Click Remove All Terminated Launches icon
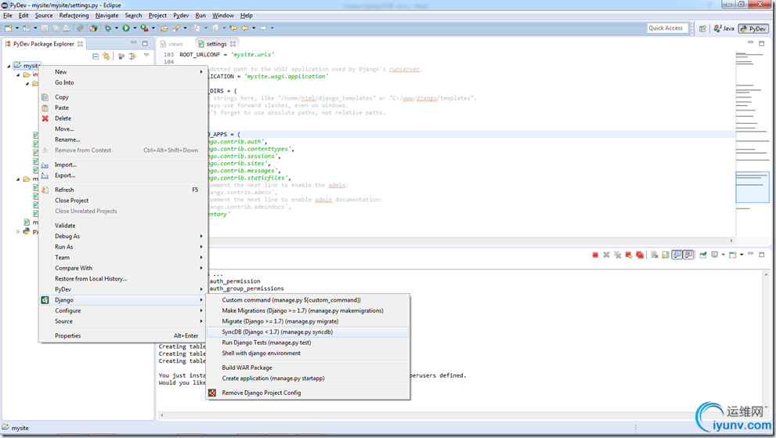This screenshot has width=776, height=438. [618, 255]
